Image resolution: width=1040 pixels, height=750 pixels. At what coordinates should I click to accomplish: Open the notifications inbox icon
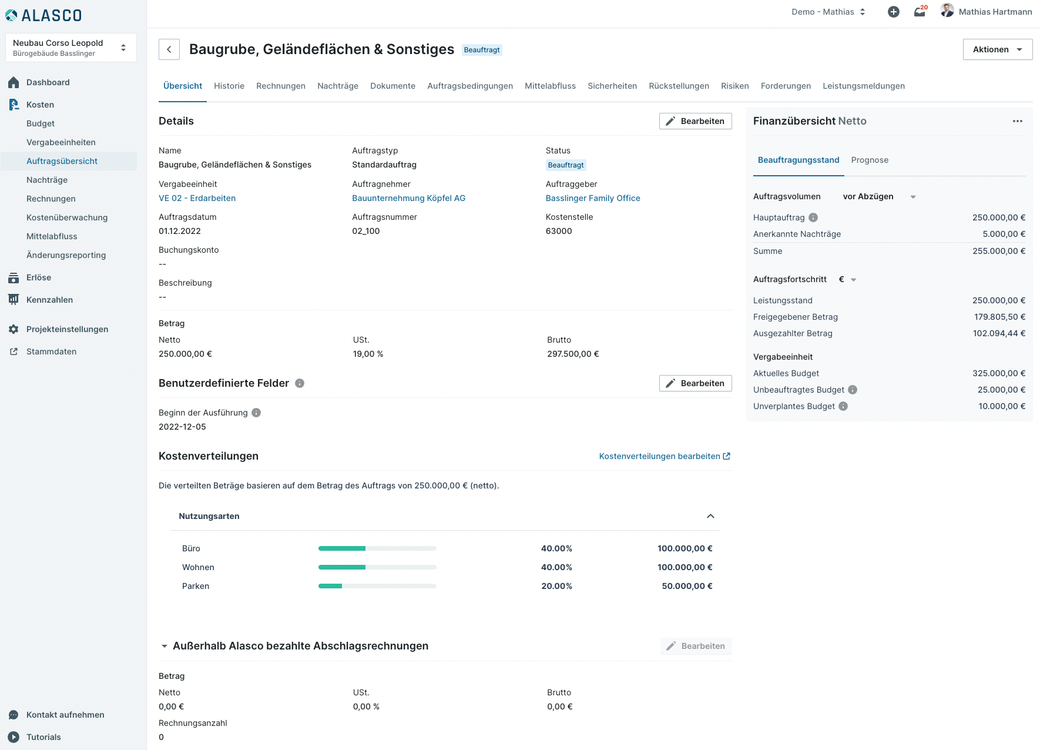tap(920, 12)
